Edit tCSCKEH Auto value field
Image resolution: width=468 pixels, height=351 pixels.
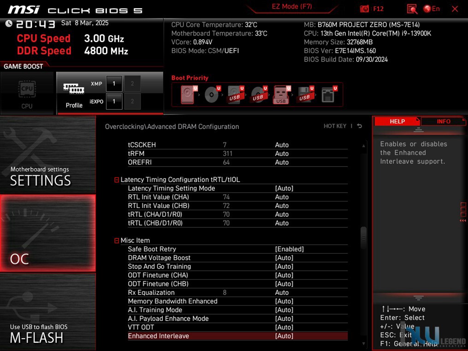[x=282, y=145]
